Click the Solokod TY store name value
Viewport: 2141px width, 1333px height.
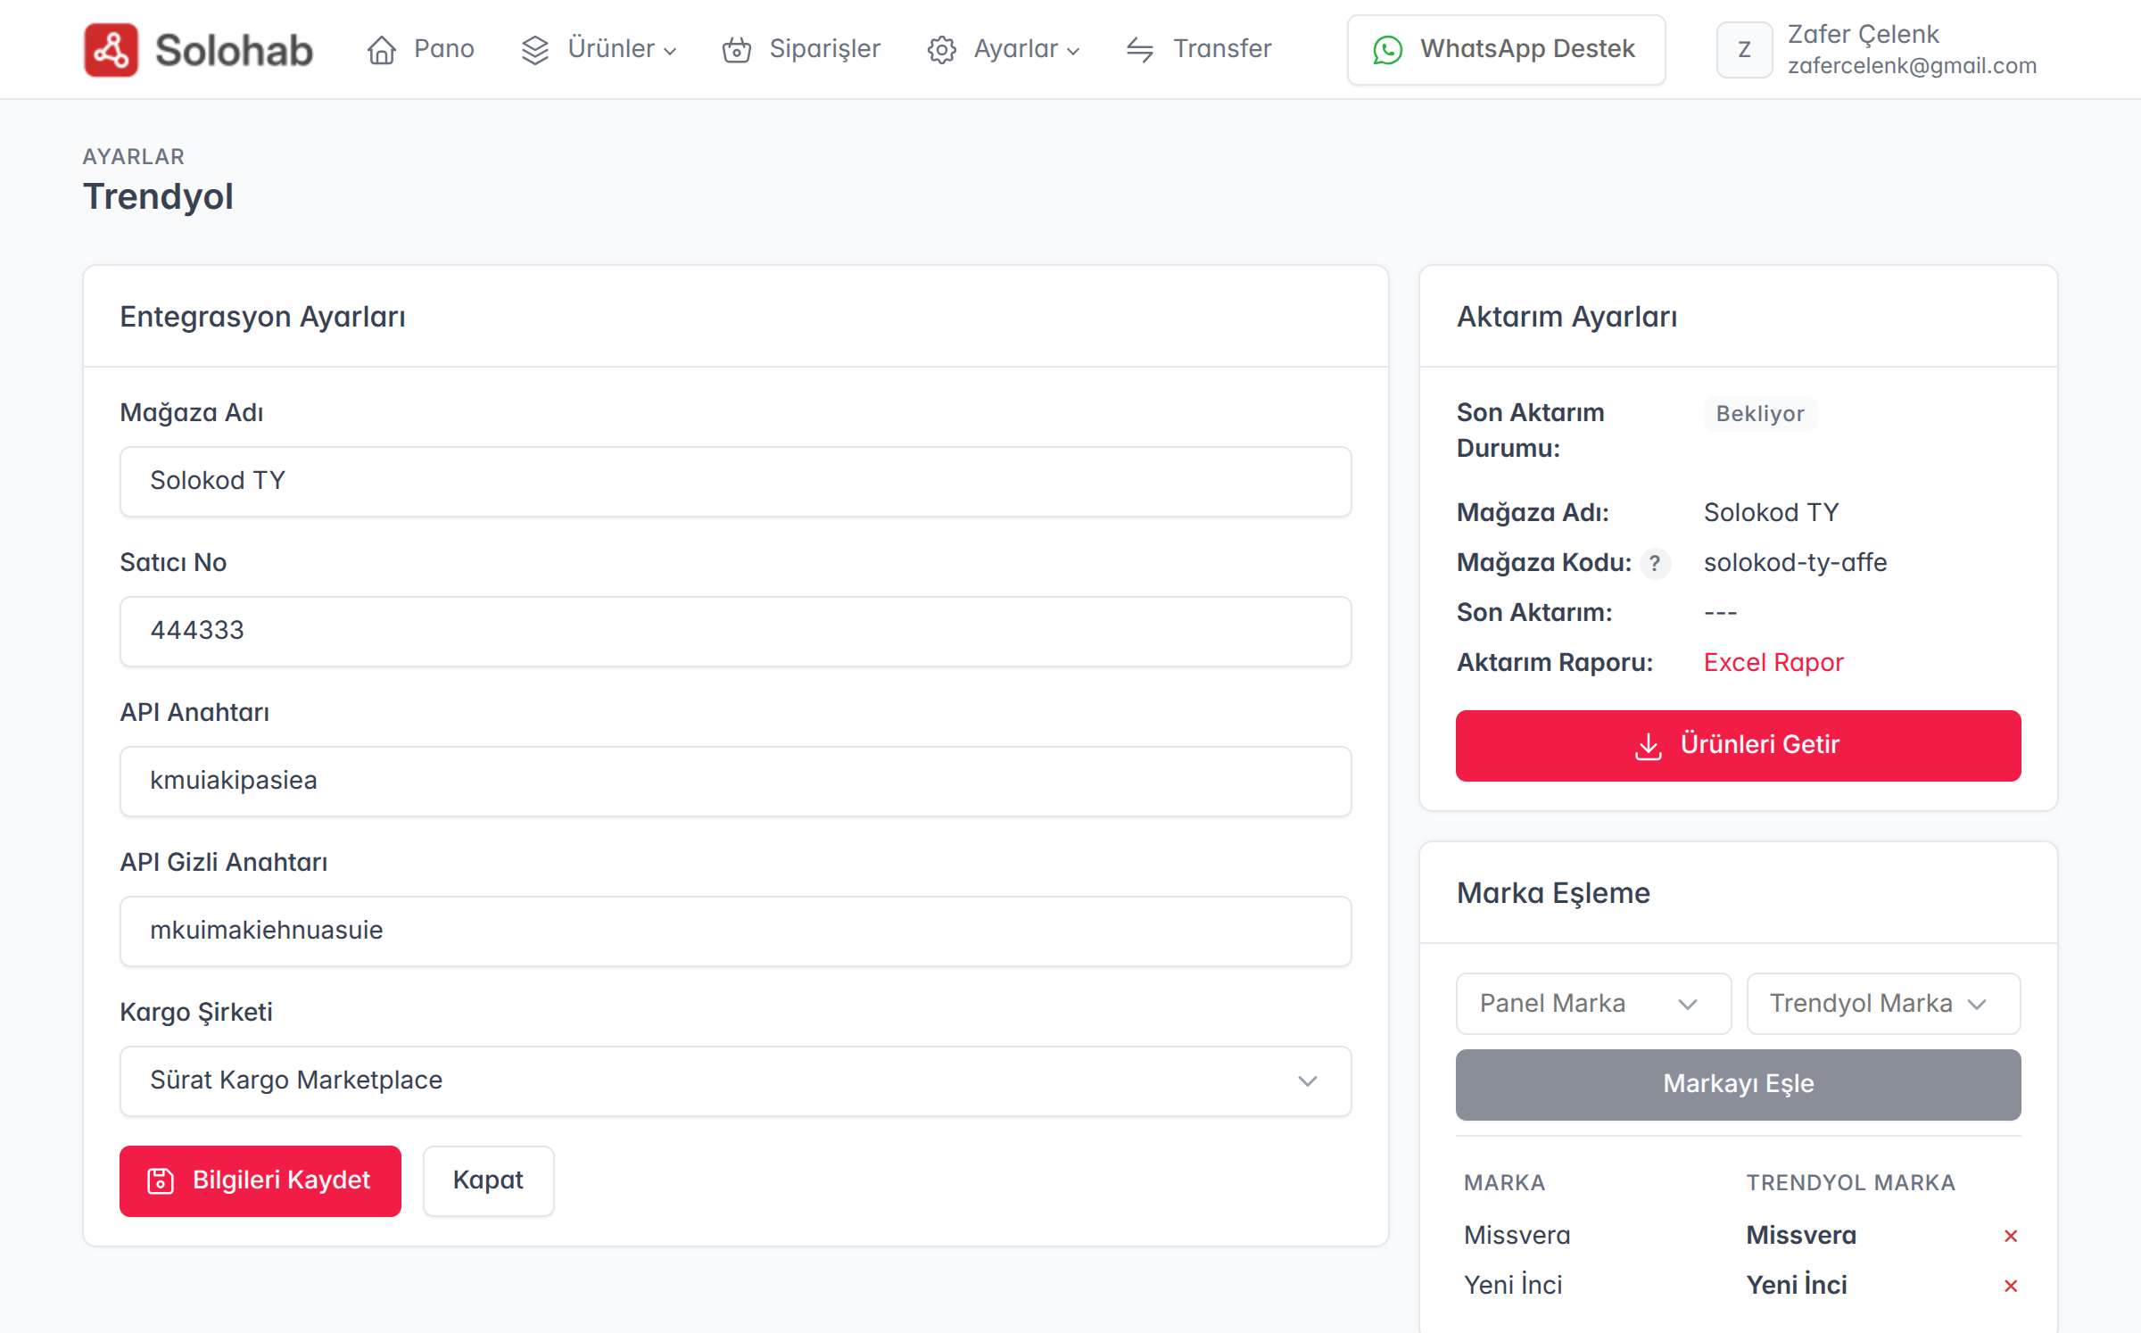coord(1771,512)
